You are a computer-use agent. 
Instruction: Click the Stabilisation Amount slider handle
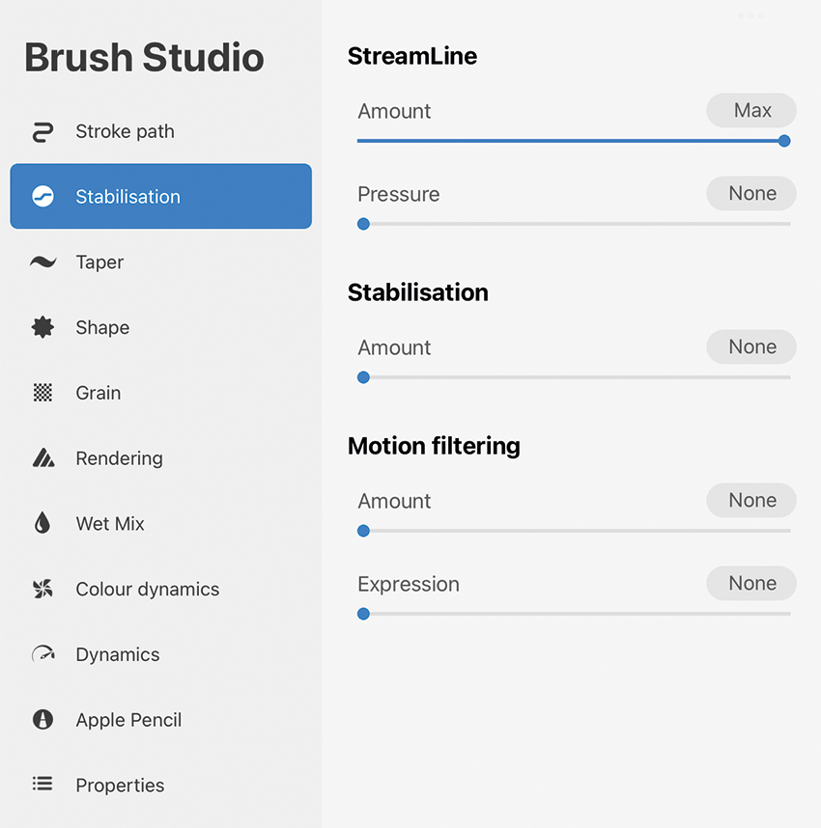point(363,377)
